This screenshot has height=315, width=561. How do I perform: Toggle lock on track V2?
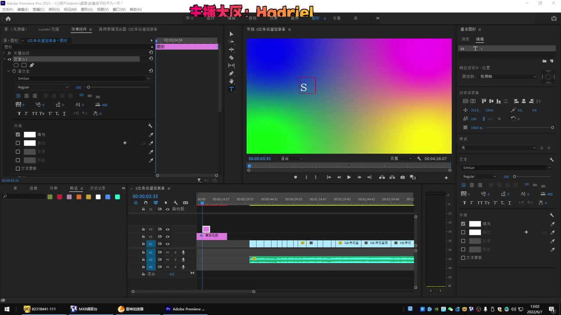coord(143,237)
